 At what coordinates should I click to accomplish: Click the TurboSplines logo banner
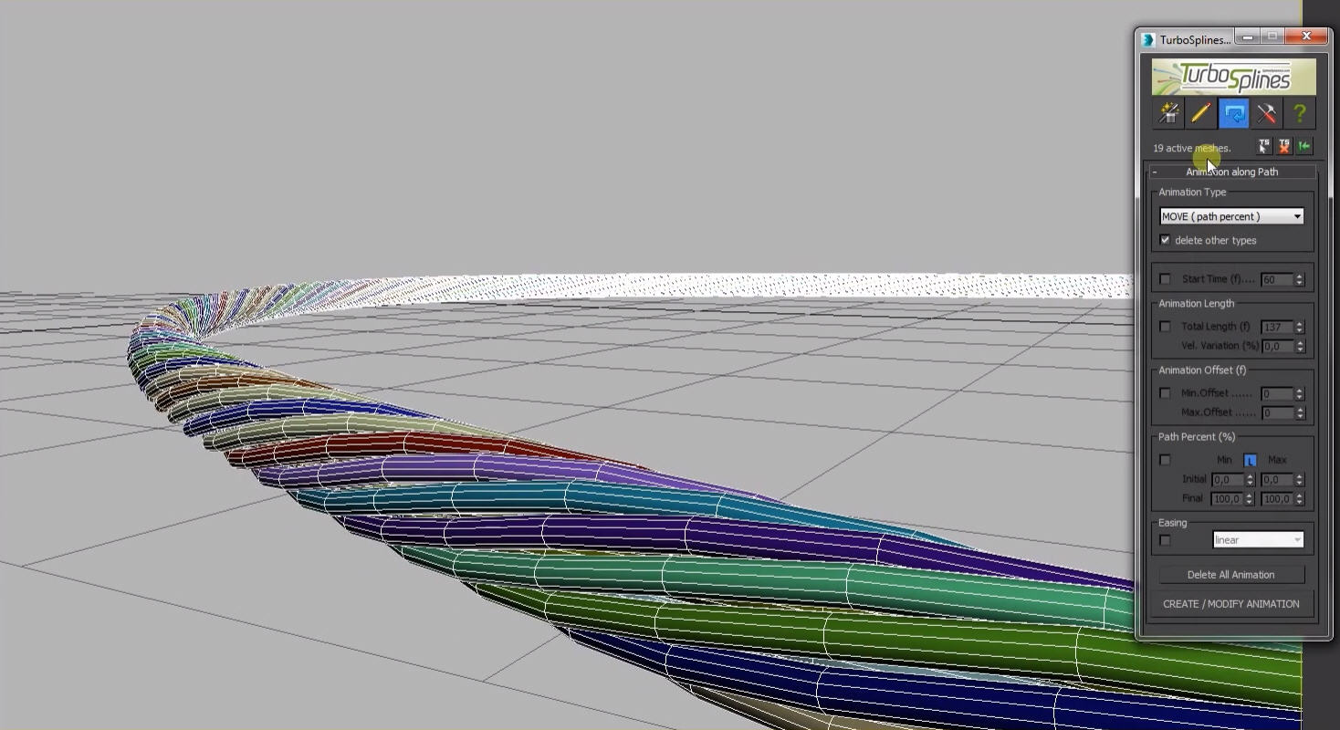pyautogui.click(x=1234, y=78)
